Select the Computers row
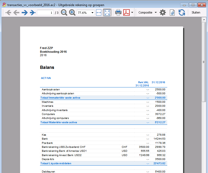Image resolution: width=208 pixels, height=173 pixels. pos(103,114)
